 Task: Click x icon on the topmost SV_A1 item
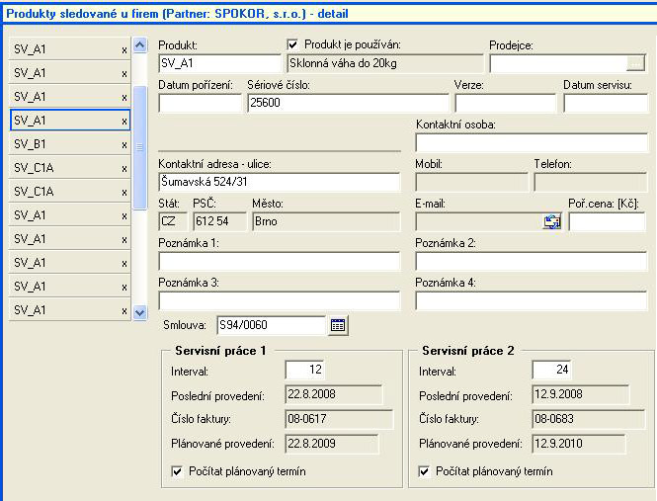click(123, 49)
